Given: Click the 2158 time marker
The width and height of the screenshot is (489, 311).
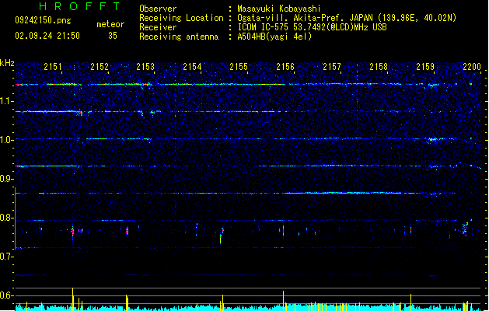Looking at the screenshot, I should coord(379,67).
